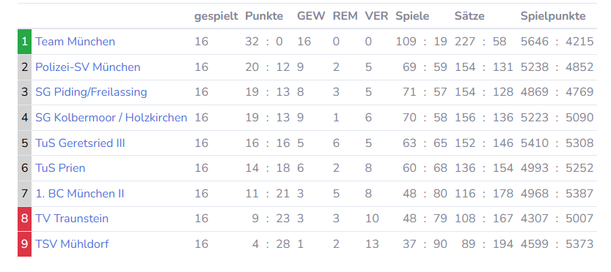The height and width of the screenshot is (272, 611).
Task: Select SG Piding/Freilassing team link
Action: (91, 92)
